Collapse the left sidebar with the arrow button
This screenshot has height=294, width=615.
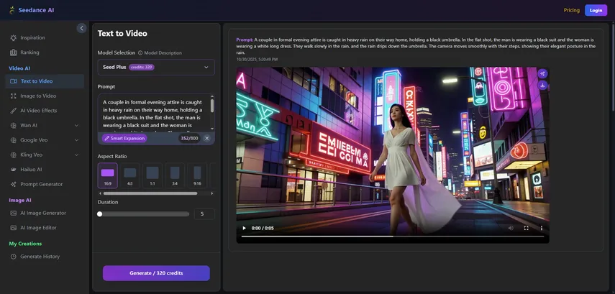(81, 28)
